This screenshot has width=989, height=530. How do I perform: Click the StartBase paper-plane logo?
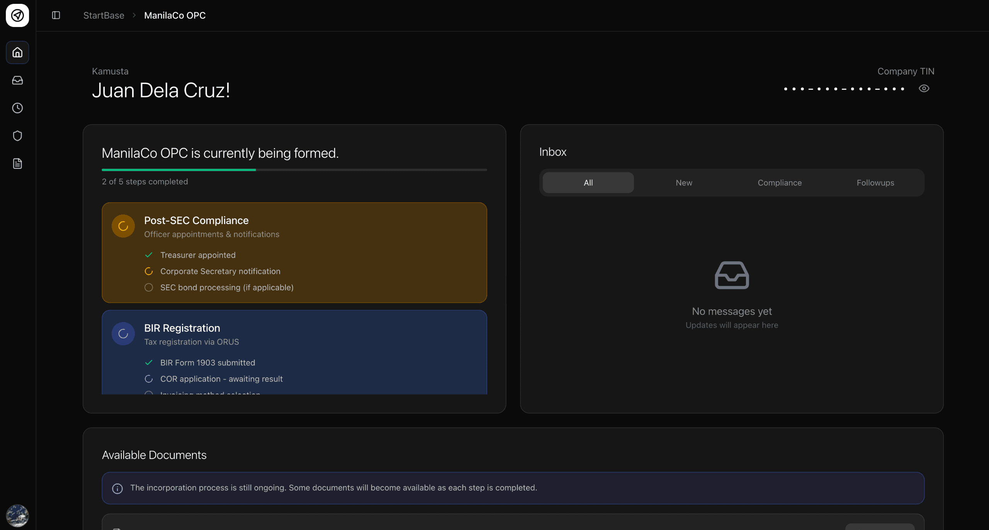(x=17, y=15)
